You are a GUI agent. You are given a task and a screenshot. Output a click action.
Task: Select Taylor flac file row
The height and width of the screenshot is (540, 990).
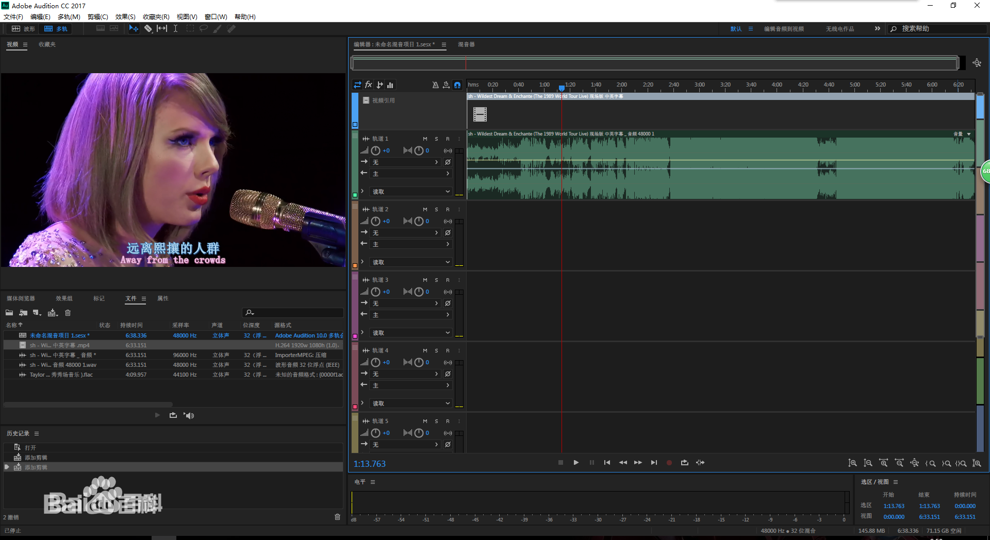173,375
